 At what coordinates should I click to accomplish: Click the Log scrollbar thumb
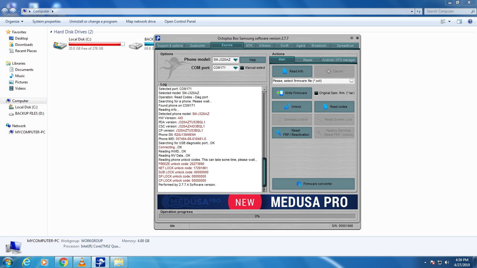pyautogui.click(x=264, y=172)
